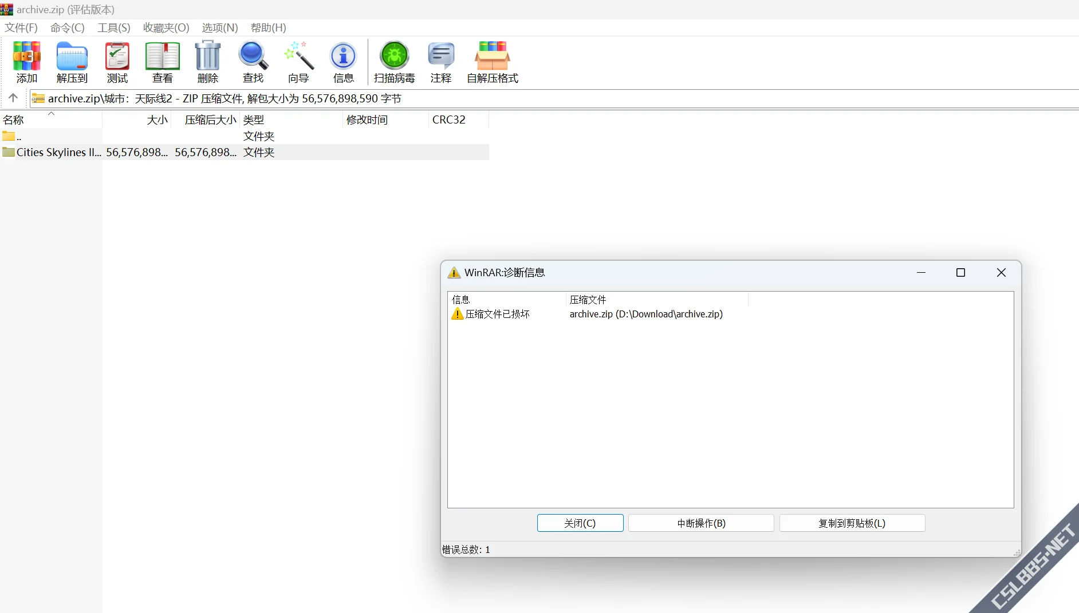Click the 关闭(C) button
This screenshot has width=1079, height=613.
[x=580, y=523]
